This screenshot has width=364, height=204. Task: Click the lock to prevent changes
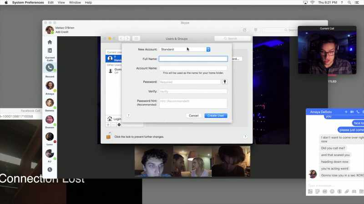click(x=108, y=136)
